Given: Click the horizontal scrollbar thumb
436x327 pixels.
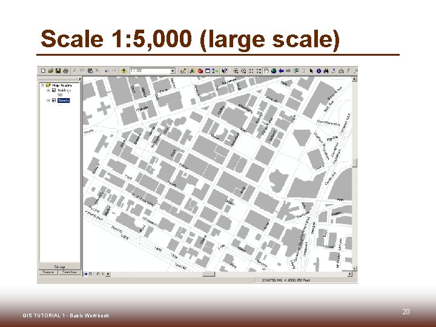Looking at the screenshot, I should coord(208,274).
